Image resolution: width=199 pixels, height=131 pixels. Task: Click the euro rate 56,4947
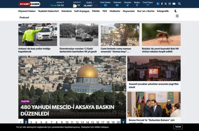88,6
